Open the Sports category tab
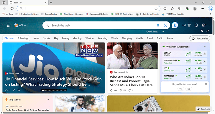The width and height of the screenshot is (215, 114). 46,38
